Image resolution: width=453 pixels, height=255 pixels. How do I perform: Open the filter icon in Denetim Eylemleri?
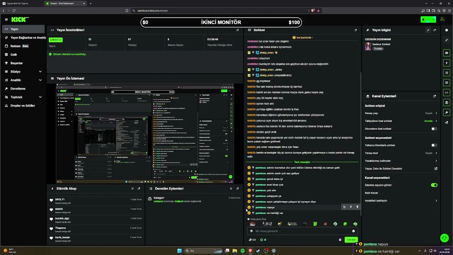[231, 188]
